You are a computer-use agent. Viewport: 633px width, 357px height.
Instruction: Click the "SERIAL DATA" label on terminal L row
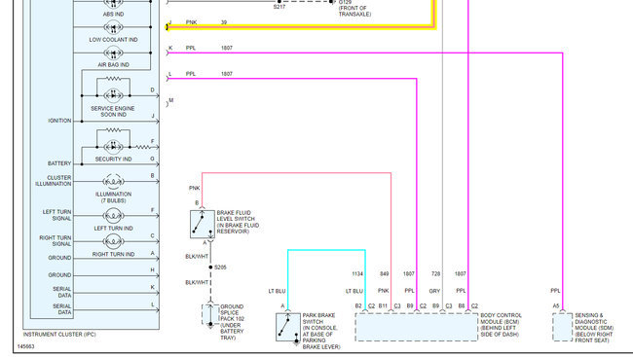[x=61, y=309]
